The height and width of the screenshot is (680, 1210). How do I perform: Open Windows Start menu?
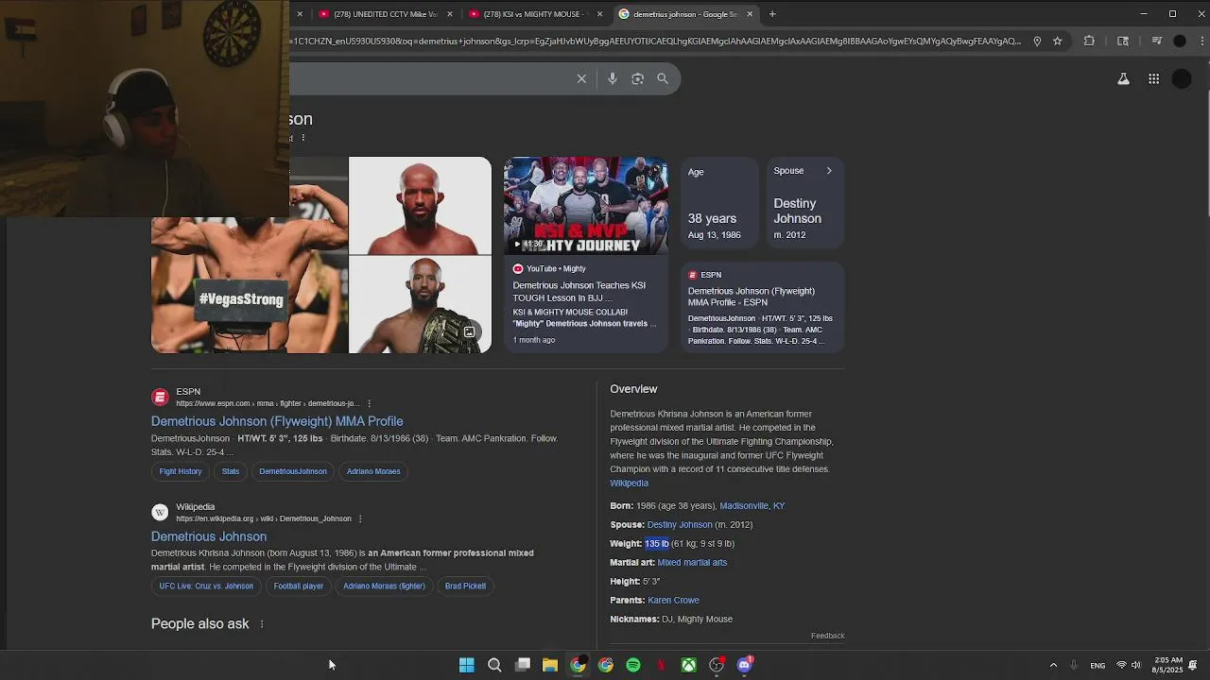[466, 665]
